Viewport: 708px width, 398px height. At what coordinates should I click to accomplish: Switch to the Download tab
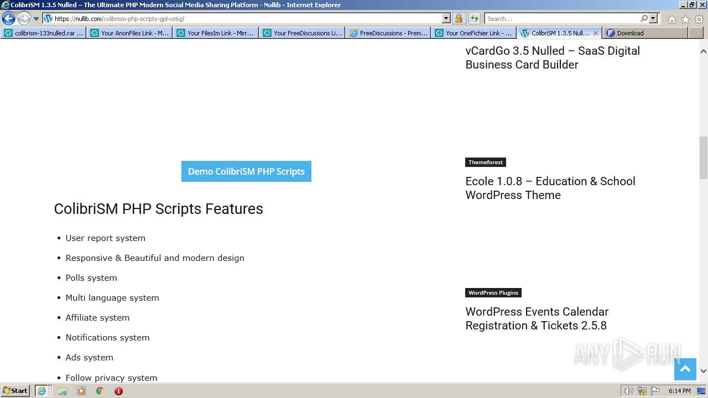click(645, 33)
